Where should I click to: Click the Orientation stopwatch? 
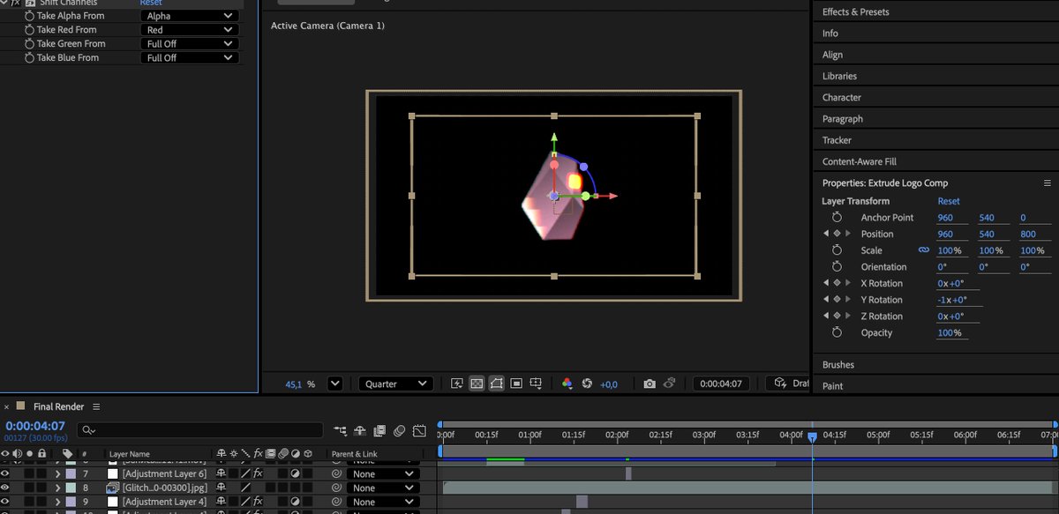(x=837, y=266)
